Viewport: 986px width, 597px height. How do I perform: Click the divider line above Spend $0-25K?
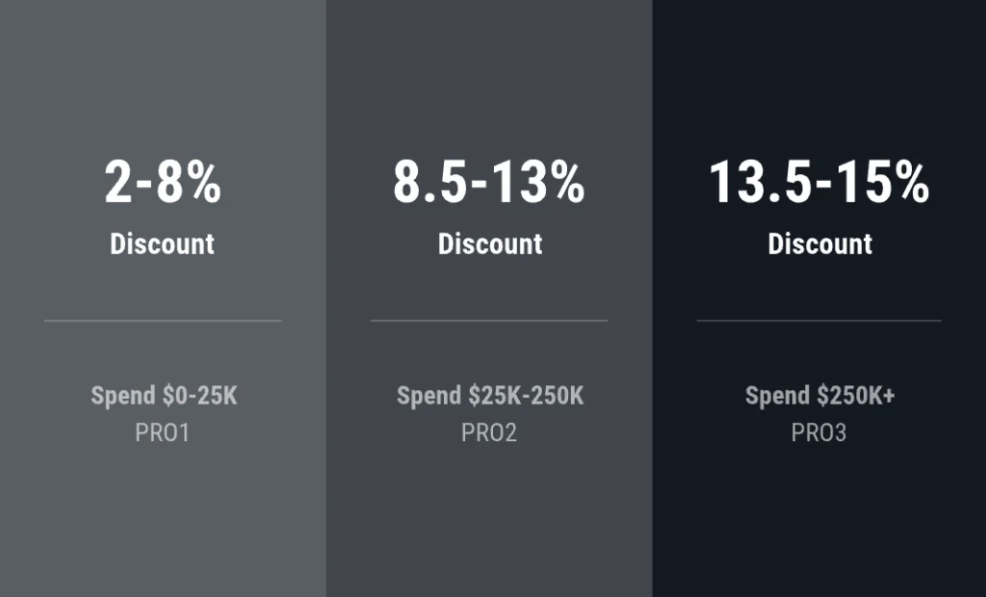click(163, 321)
